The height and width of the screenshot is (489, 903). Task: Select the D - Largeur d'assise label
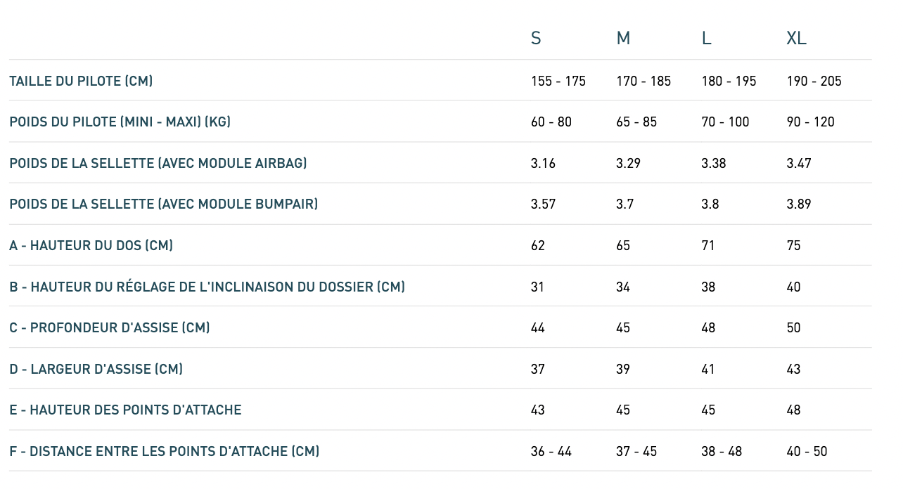(96, 369)
